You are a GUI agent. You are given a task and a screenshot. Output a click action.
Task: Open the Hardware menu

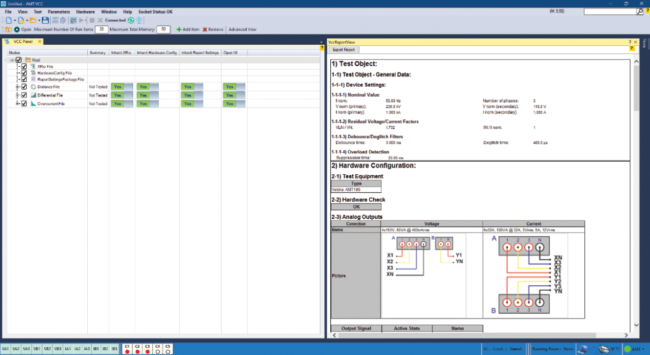coord(85,11)
